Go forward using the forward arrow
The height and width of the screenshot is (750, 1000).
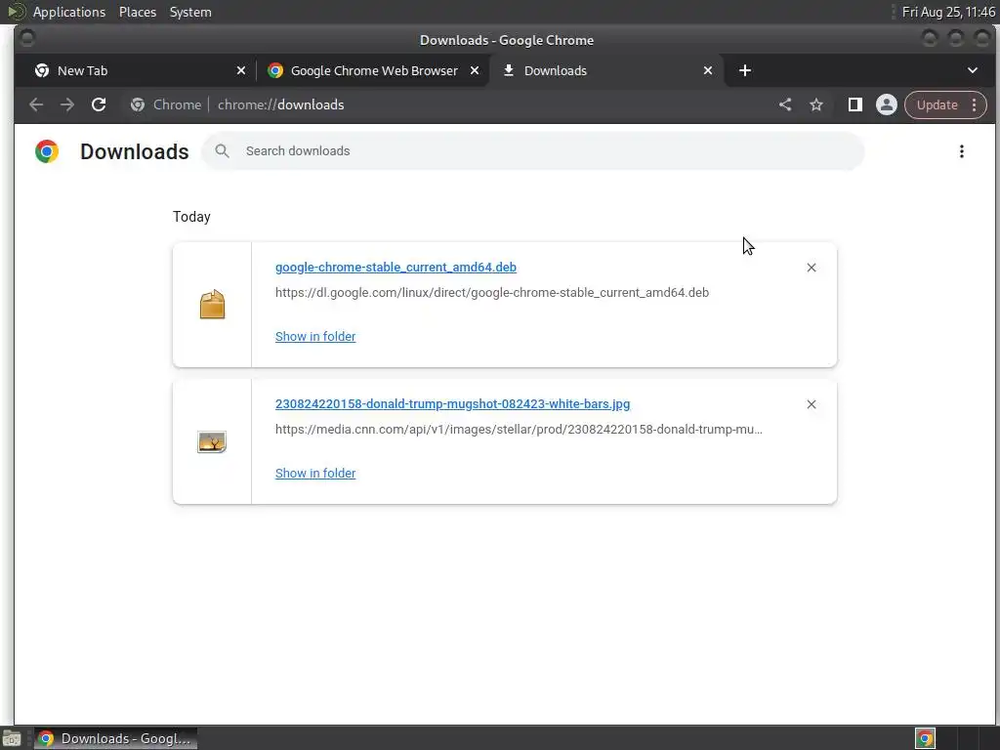click(67, 104)
